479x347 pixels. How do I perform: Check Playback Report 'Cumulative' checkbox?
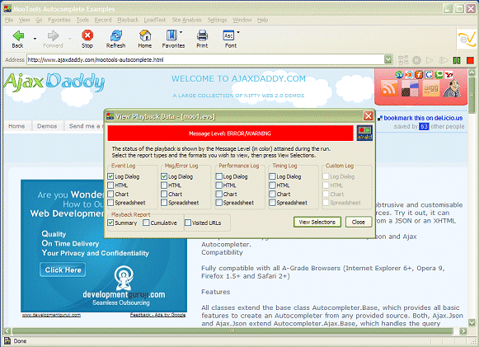[x=146, y=223]
